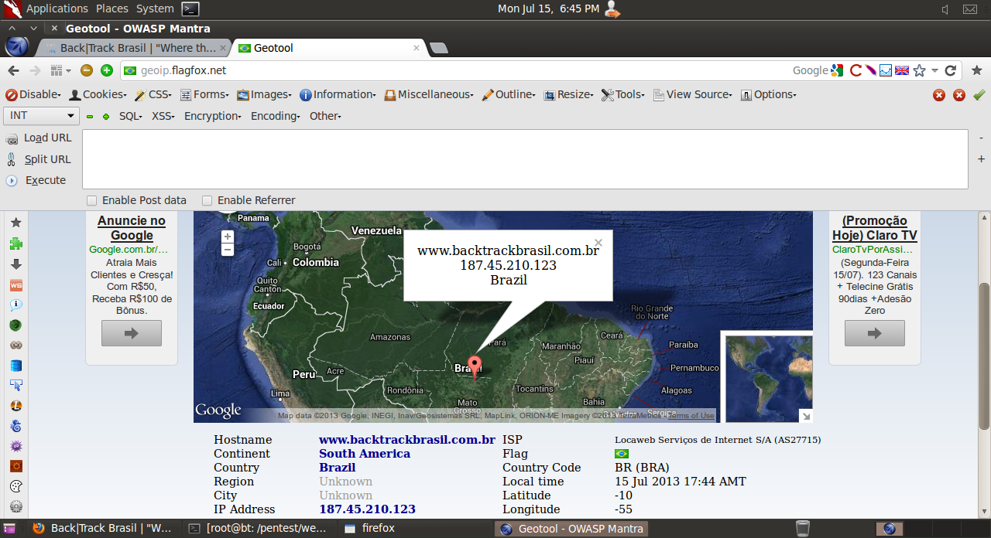
Task: Expand the Cookies developer toolbar menu
Action: pyautogui.click(x=98, y=94)
